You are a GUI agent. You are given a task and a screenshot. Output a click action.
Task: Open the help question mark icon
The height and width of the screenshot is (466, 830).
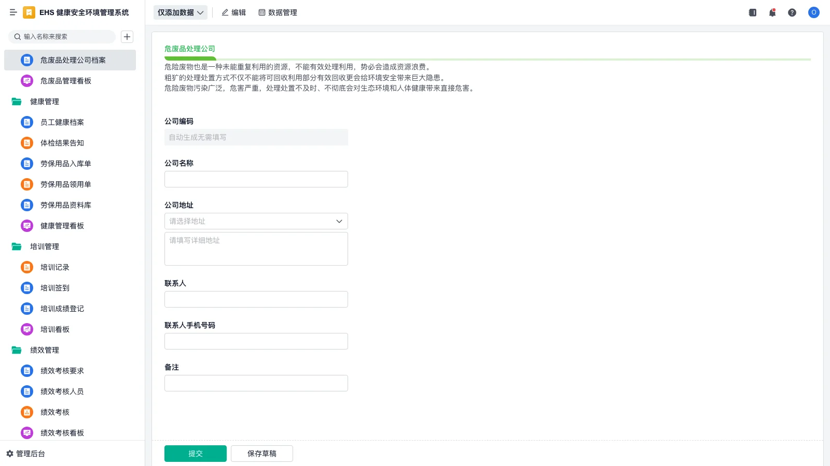coord(792,12)
